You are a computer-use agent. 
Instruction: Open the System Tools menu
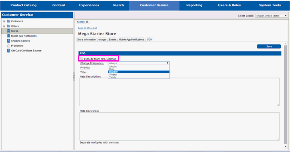tap(270, 5)
